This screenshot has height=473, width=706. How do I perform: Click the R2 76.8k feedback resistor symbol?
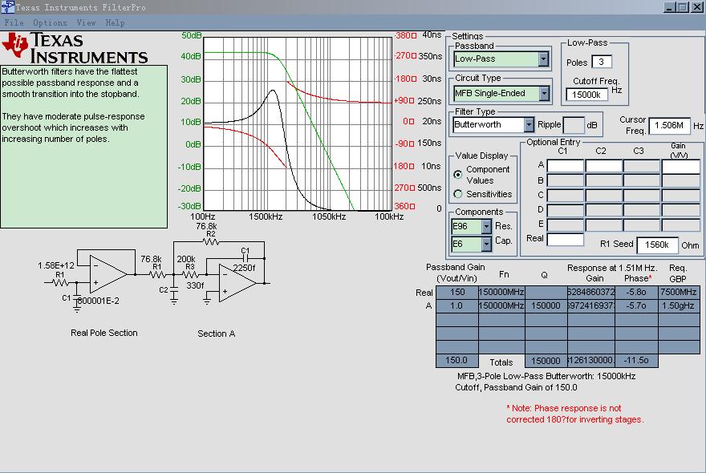click(x=210, y=241)
